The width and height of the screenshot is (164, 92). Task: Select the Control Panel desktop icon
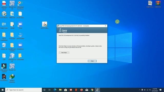(x=4, y=25)
